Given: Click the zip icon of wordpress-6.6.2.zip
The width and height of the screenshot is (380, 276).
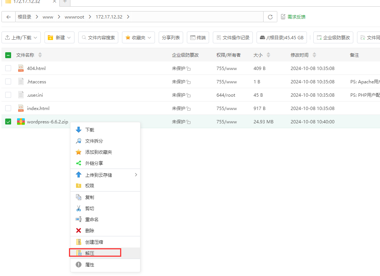Looking at the screenshot, I should (21, 122).
